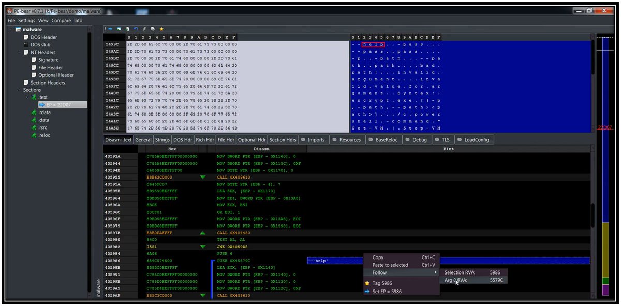621x306 pixels.
Task: Click the '--help' hint field
Action: point(448,261)
